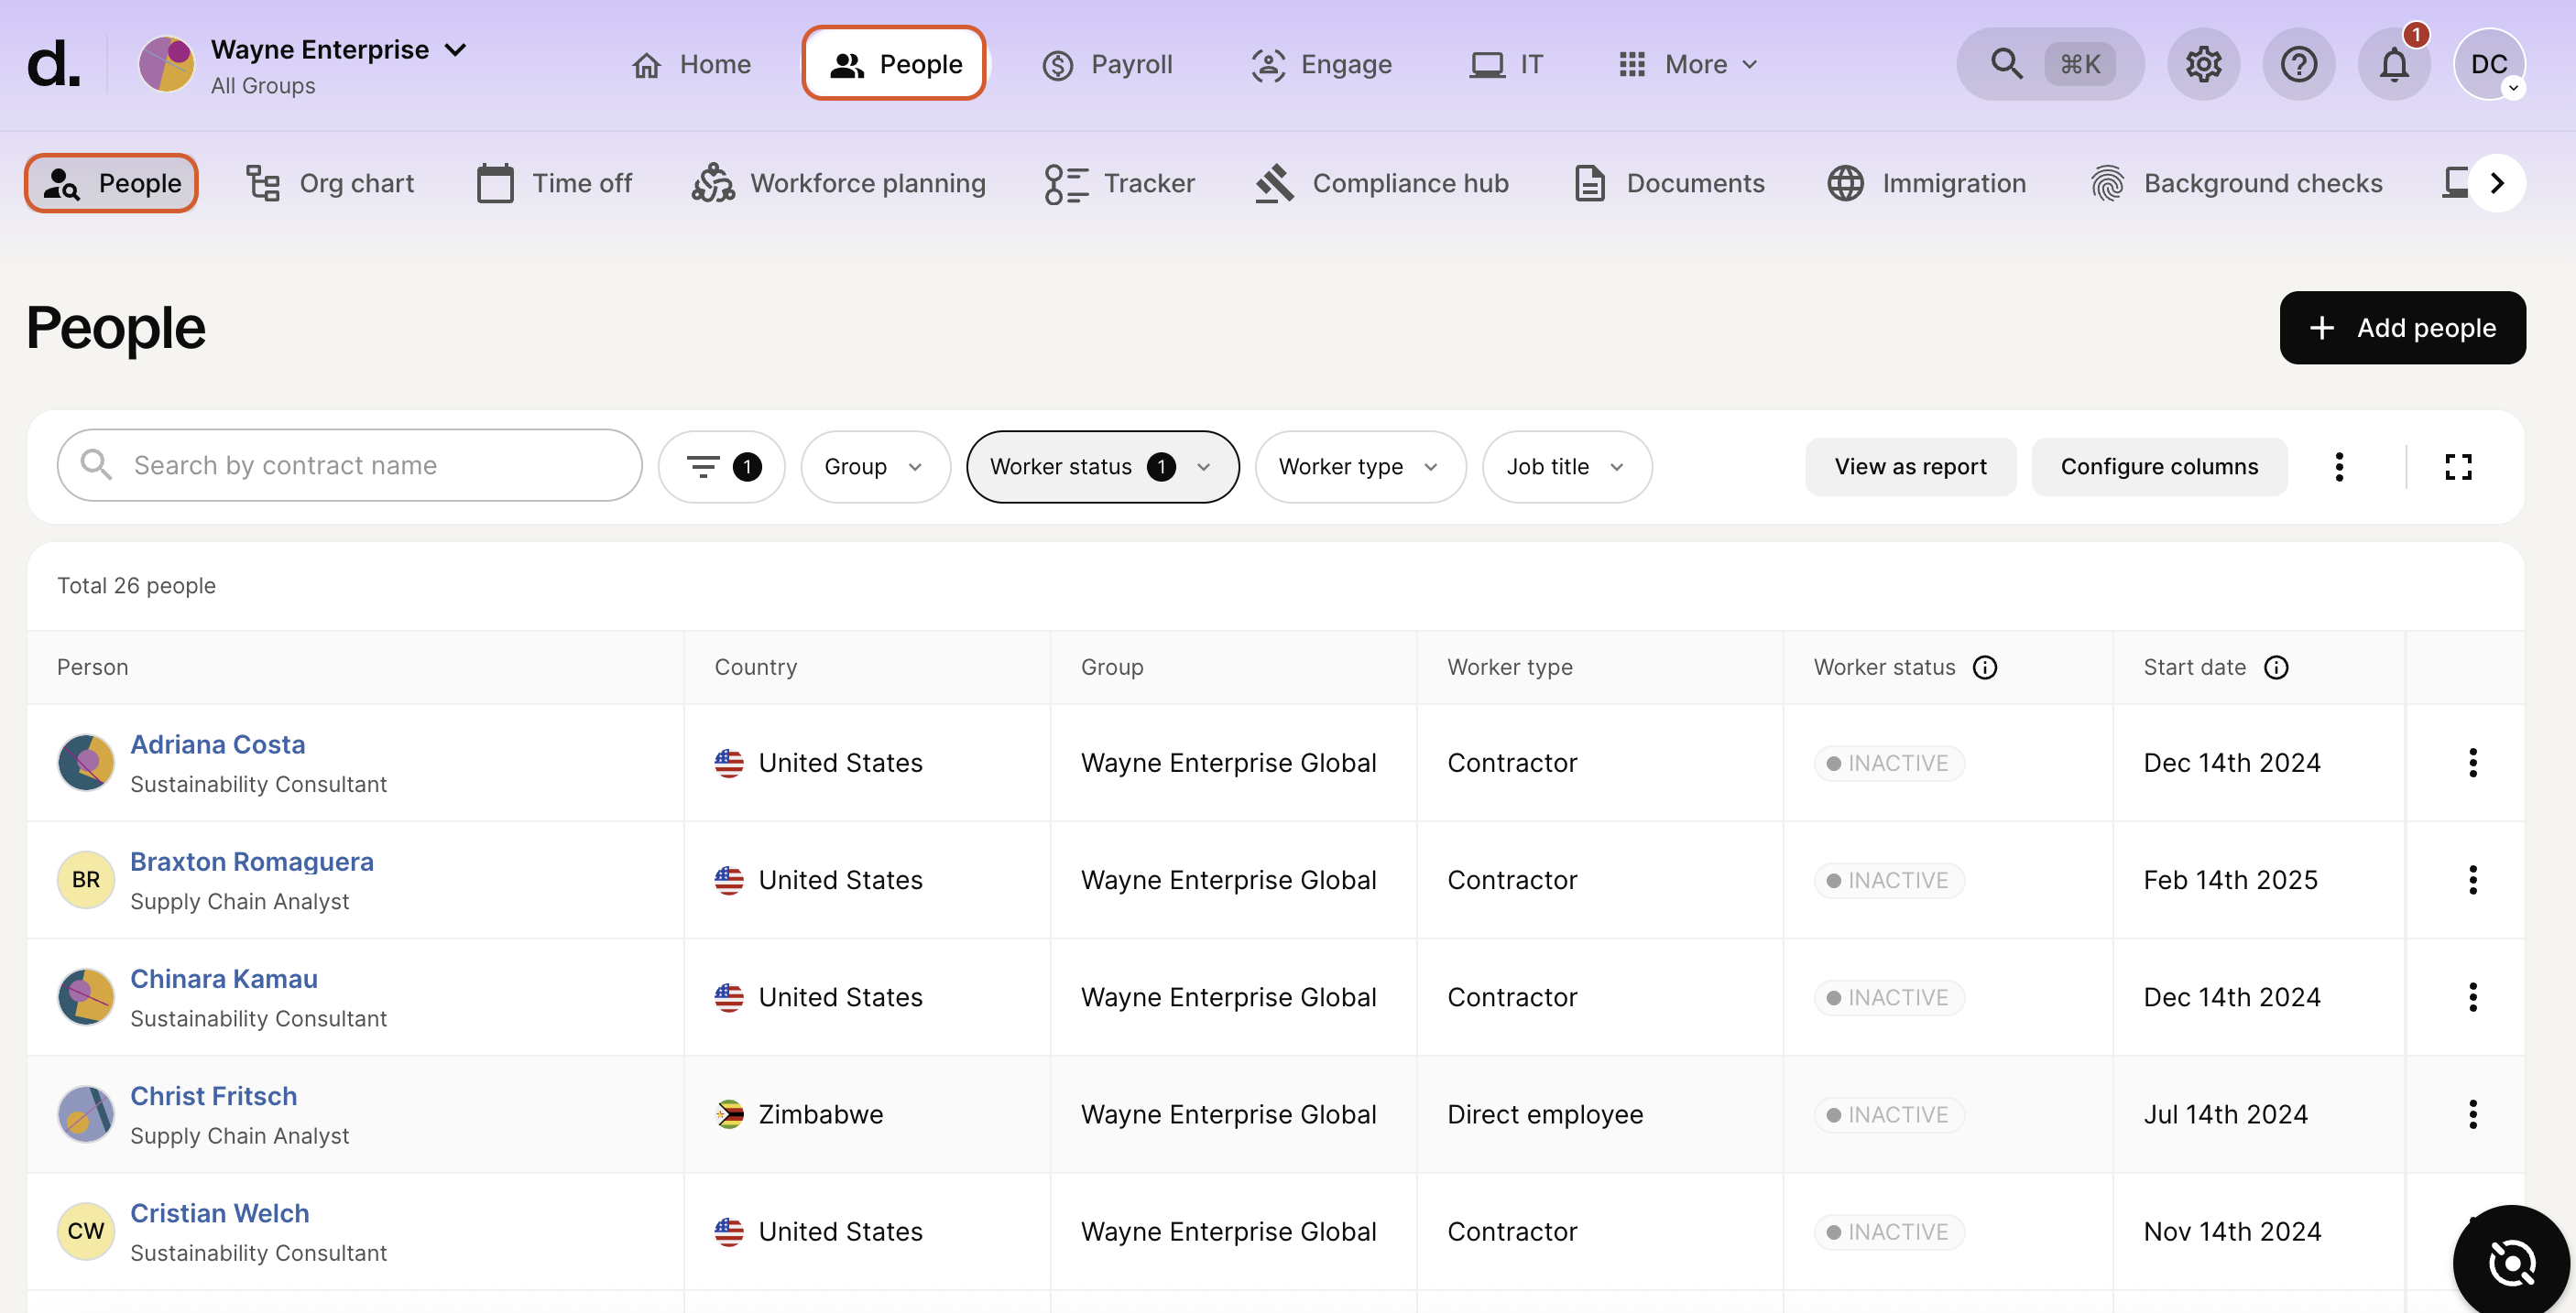Open row actions for Braxton Romaguera
Image resolution: width=2576 pixels, height=1313 pixels.
(x=2472, y=880)
